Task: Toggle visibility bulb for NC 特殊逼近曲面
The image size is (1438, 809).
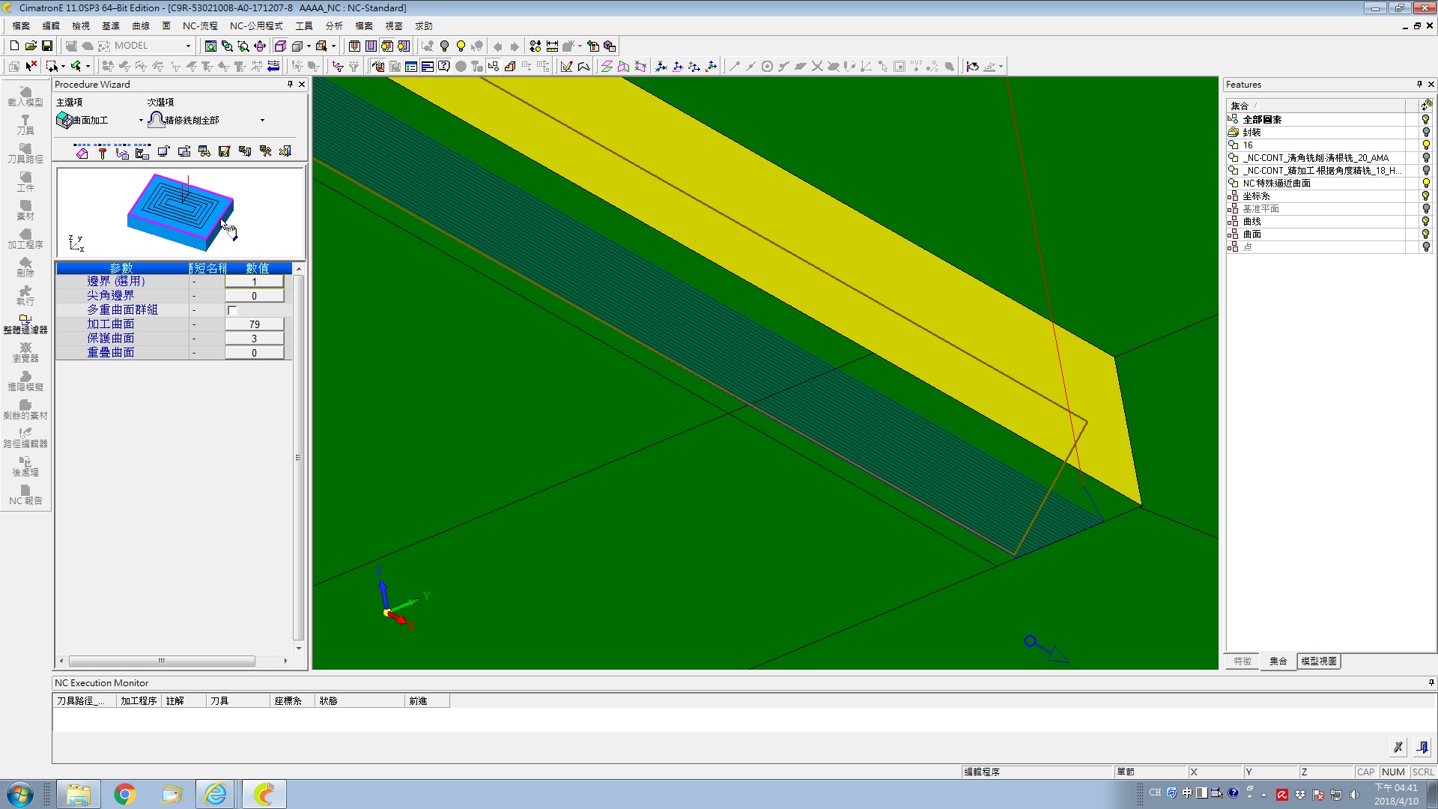Action: click(x=1425, y=183)
